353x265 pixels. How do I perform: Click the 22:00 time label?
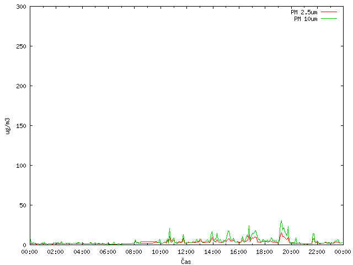pyautogui.click(x=317, y=252)
